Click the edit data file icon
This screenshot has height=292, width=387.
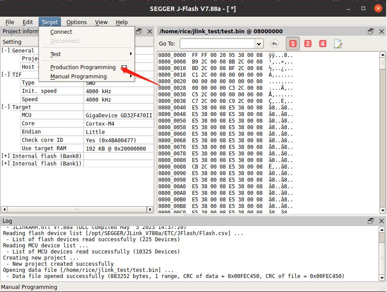tap(338, 44)
